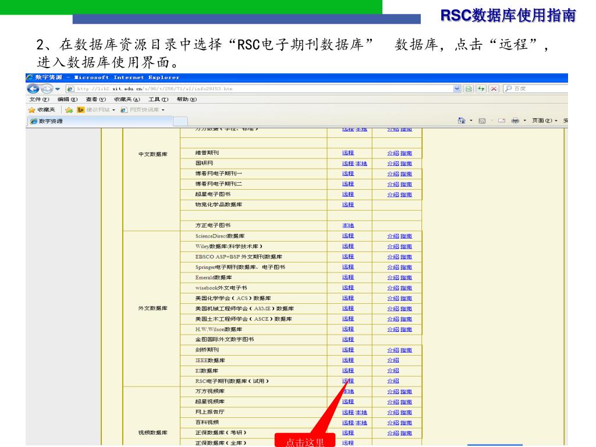Open 介绍 link for ASCE 数据库
This screenshot has width=596, height=447.
point(393,320)
